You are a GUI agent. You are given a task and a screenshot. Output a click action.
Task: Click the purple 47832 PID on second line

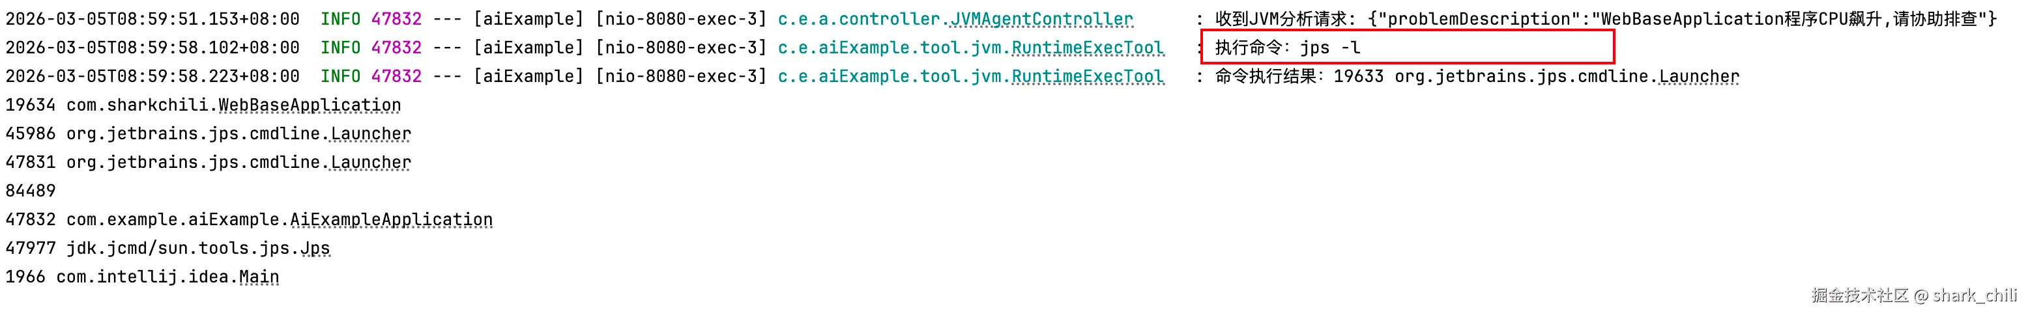tap(397, 48)
